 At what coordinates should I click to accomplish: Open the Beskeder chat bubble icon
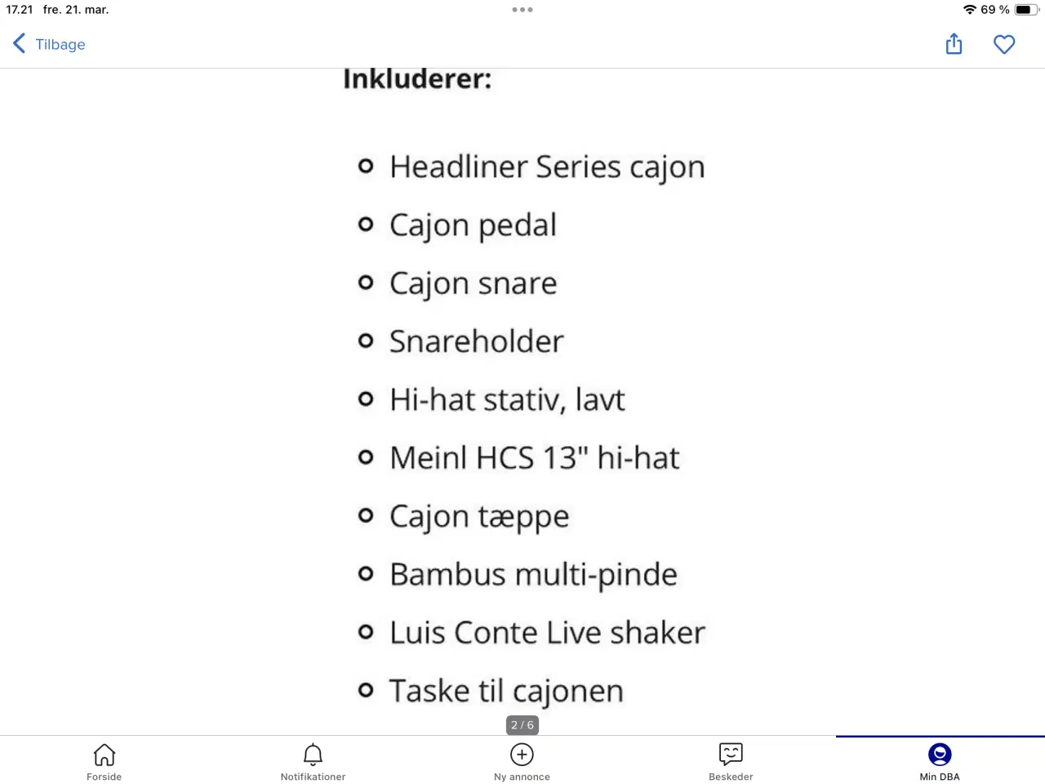click(731, 754)
